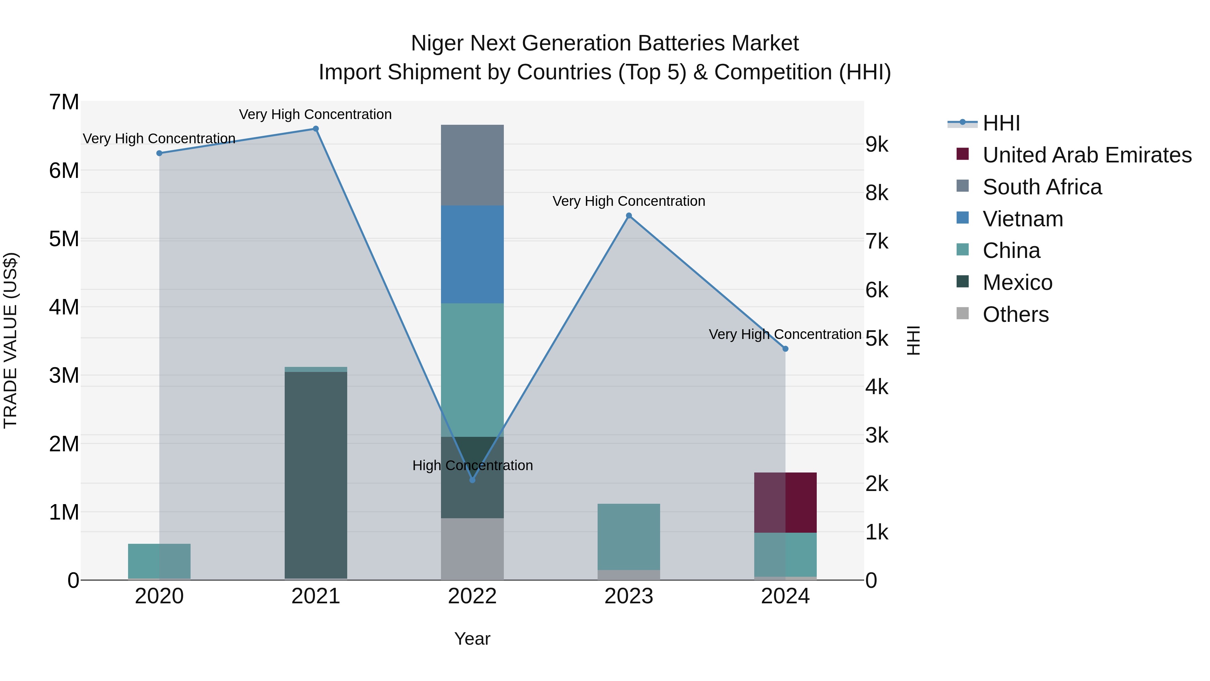Screen dimensions: 1210x681
Task: Click the China bar segment in 2022
Action: coord(472,370)
